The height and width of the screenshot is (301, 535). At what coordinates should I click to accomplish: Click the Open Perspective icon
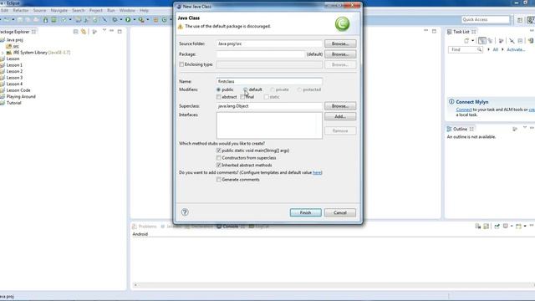click(520, 20)
